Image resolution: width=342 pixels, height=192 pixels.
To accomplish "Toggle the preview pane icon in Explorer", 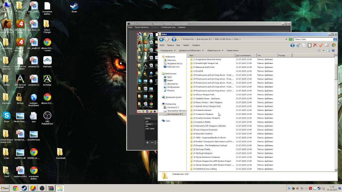I will point(329,50).
